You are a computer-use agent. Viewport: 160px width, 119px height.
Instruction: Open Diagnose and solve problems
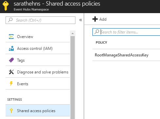[x=38, y=72]
